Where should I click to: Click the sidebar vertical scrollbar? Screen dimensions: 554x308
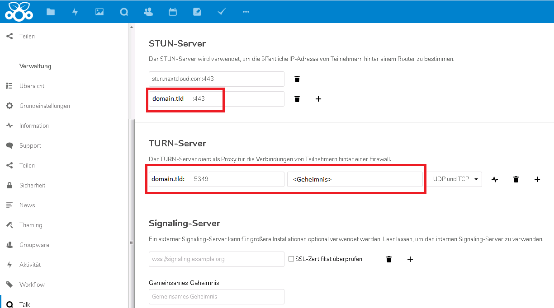(131, 181)
